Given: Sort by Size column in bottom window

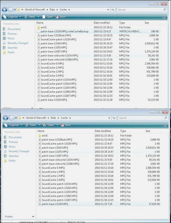Looking at the screenshot, I should click(x=148, y=131).
